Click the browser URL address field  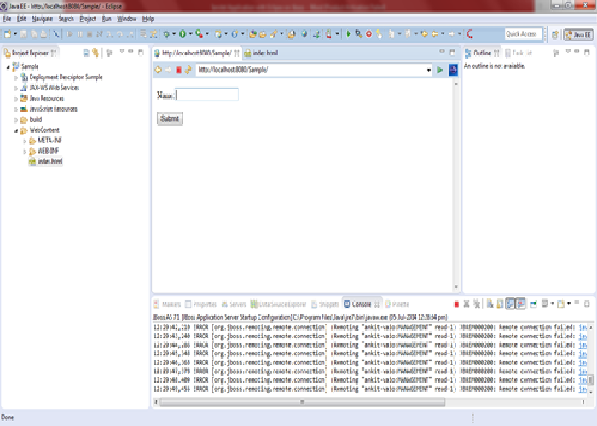pyautogui.click(x=311, y=70)
